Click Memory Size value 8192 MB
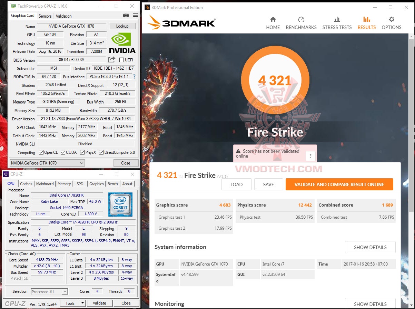This screenshot has height=309, width=415. point(53,110)
